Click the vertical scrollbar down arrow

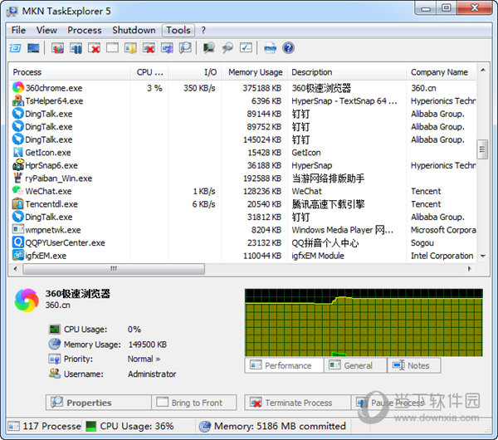[483, 256]
